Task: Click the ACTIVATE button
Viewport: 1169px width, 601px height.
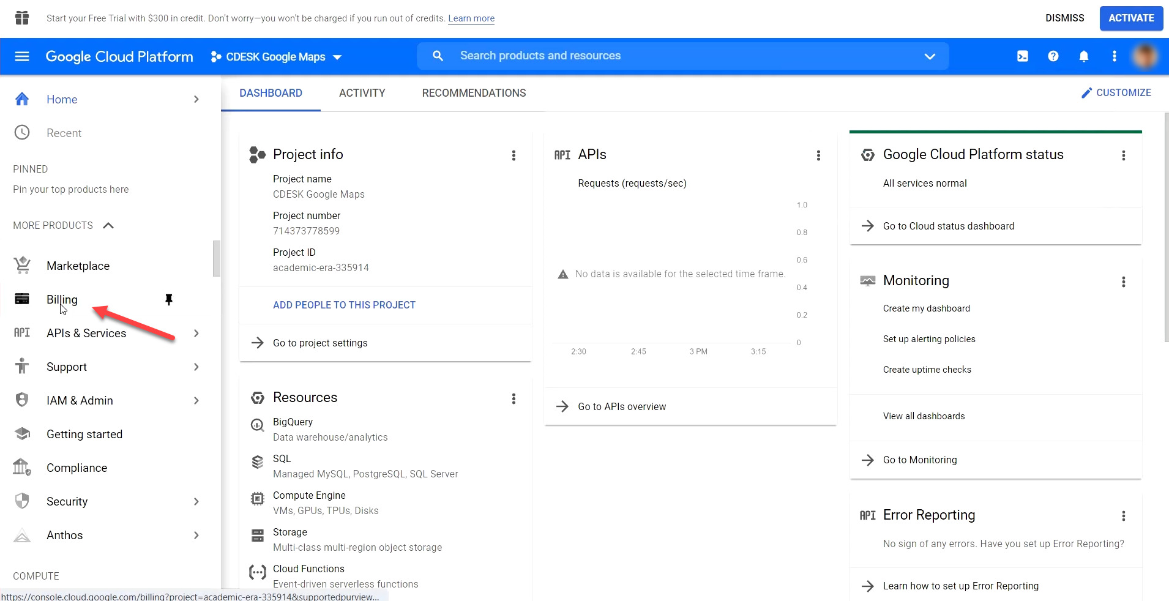Action: 1131,18
